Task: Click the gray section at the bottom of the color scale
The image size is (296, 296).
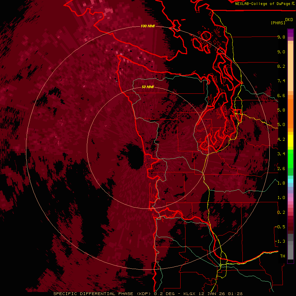Action: click(290, 247)
